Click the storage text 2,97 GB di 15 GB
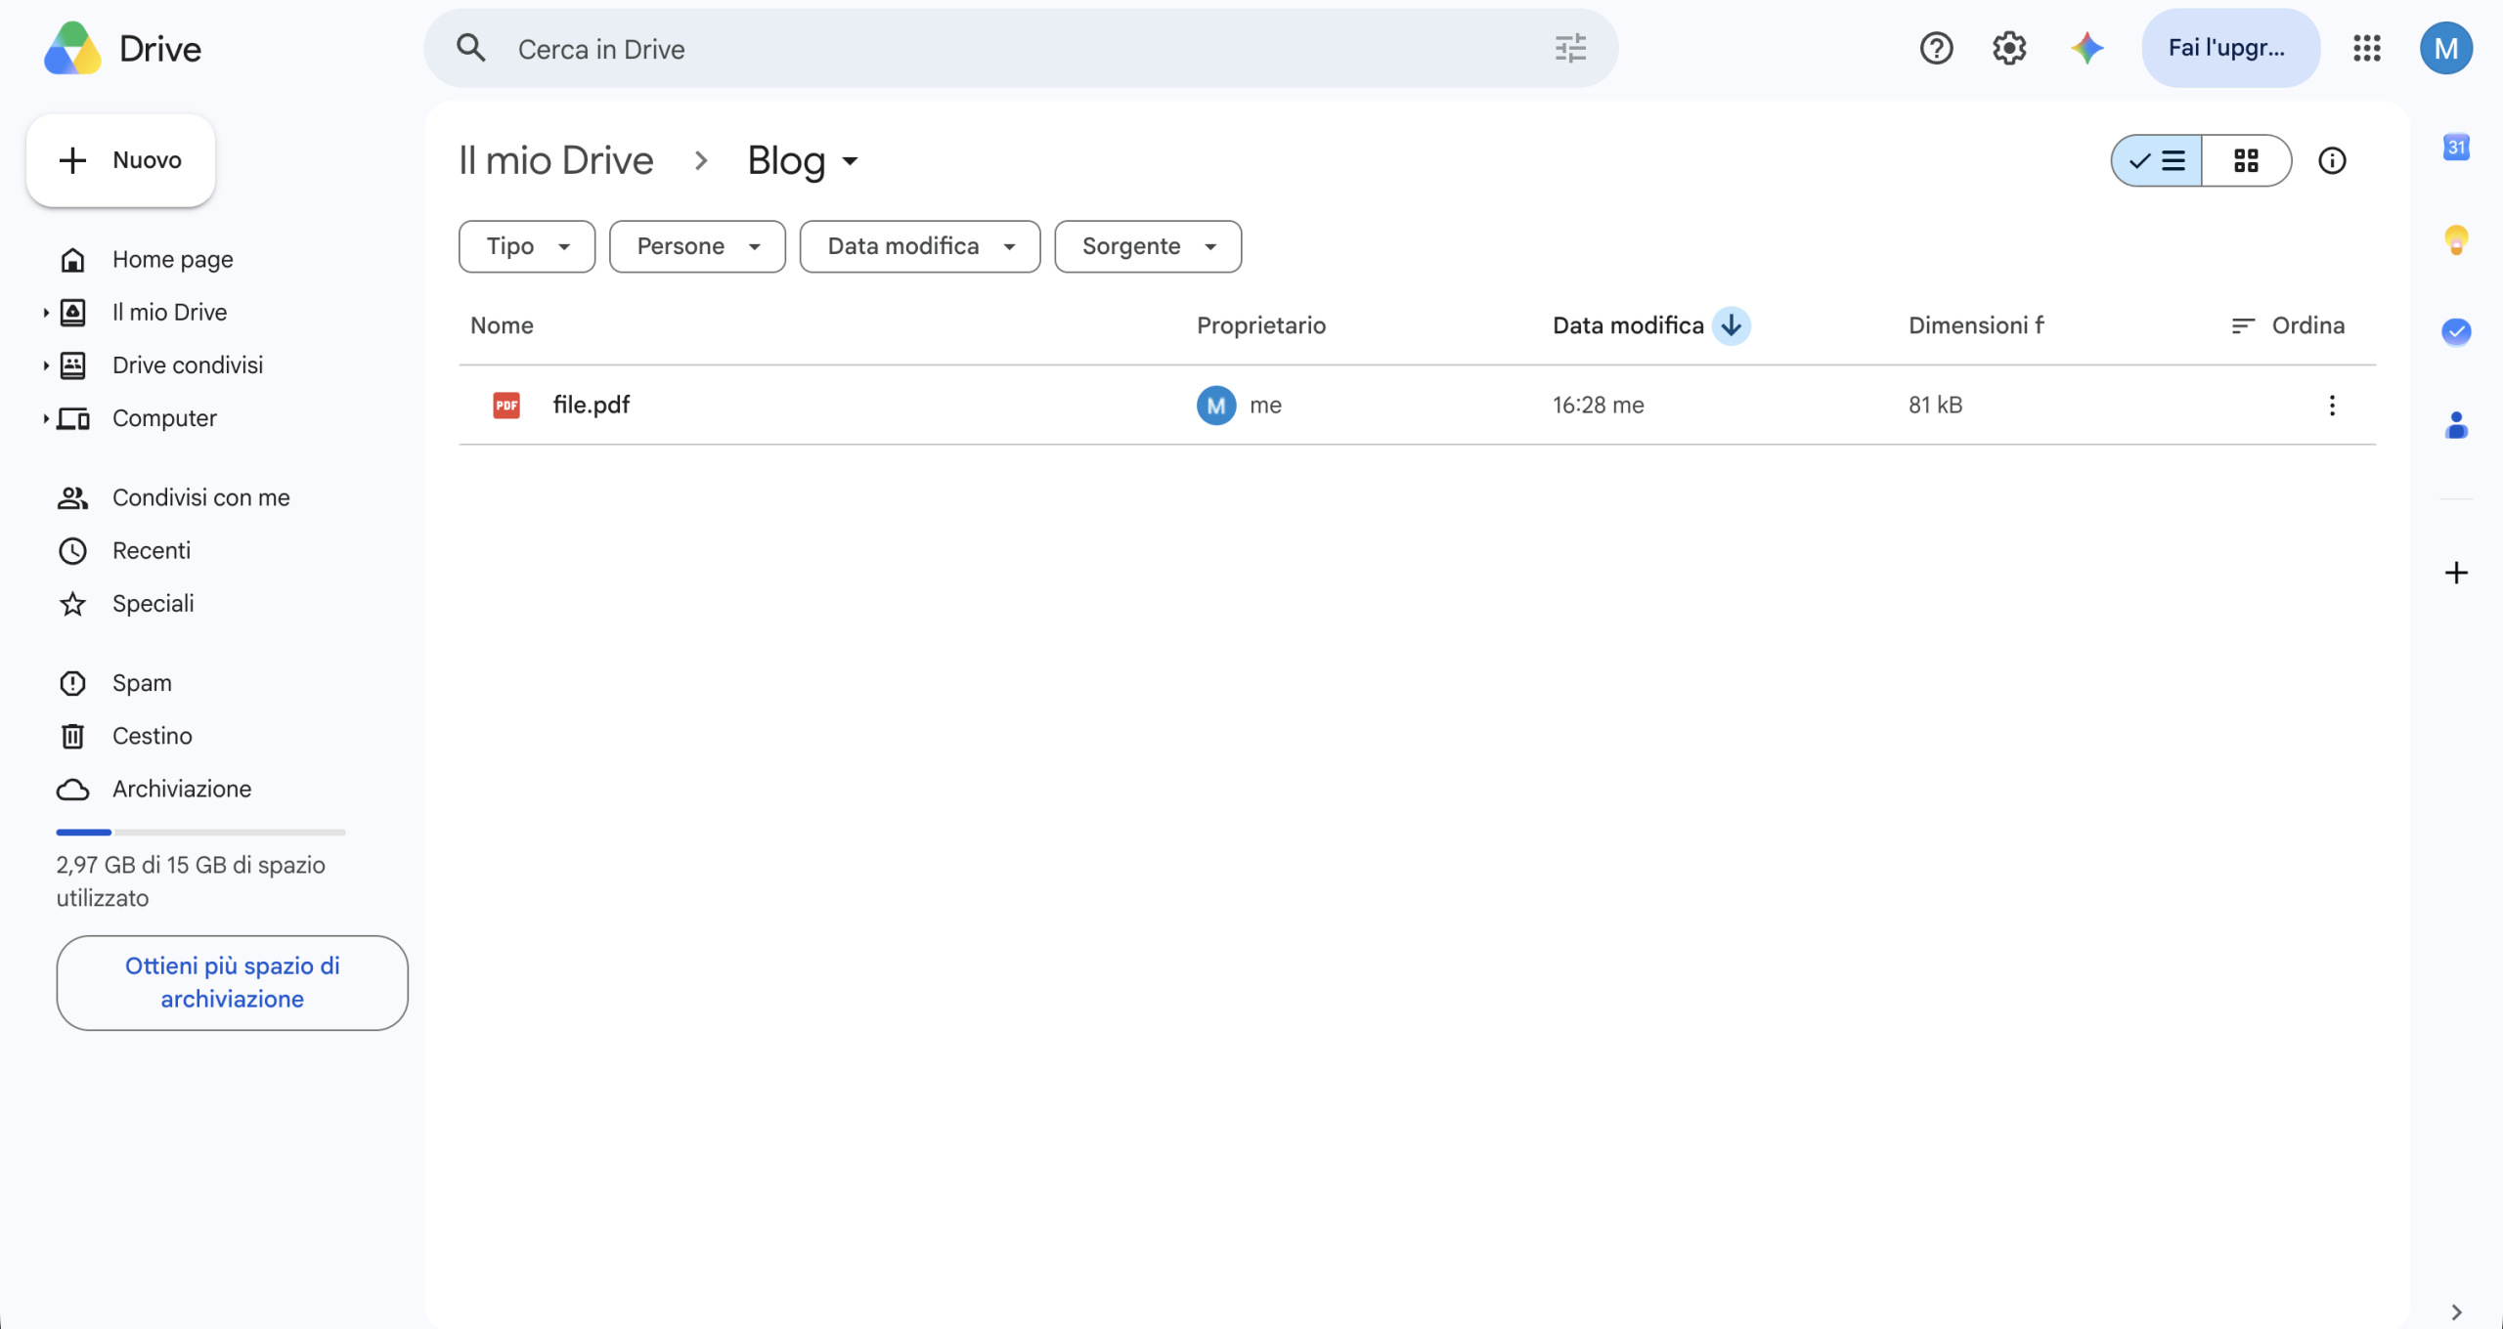This screenshot has width=2503, height=1329. 191,881
